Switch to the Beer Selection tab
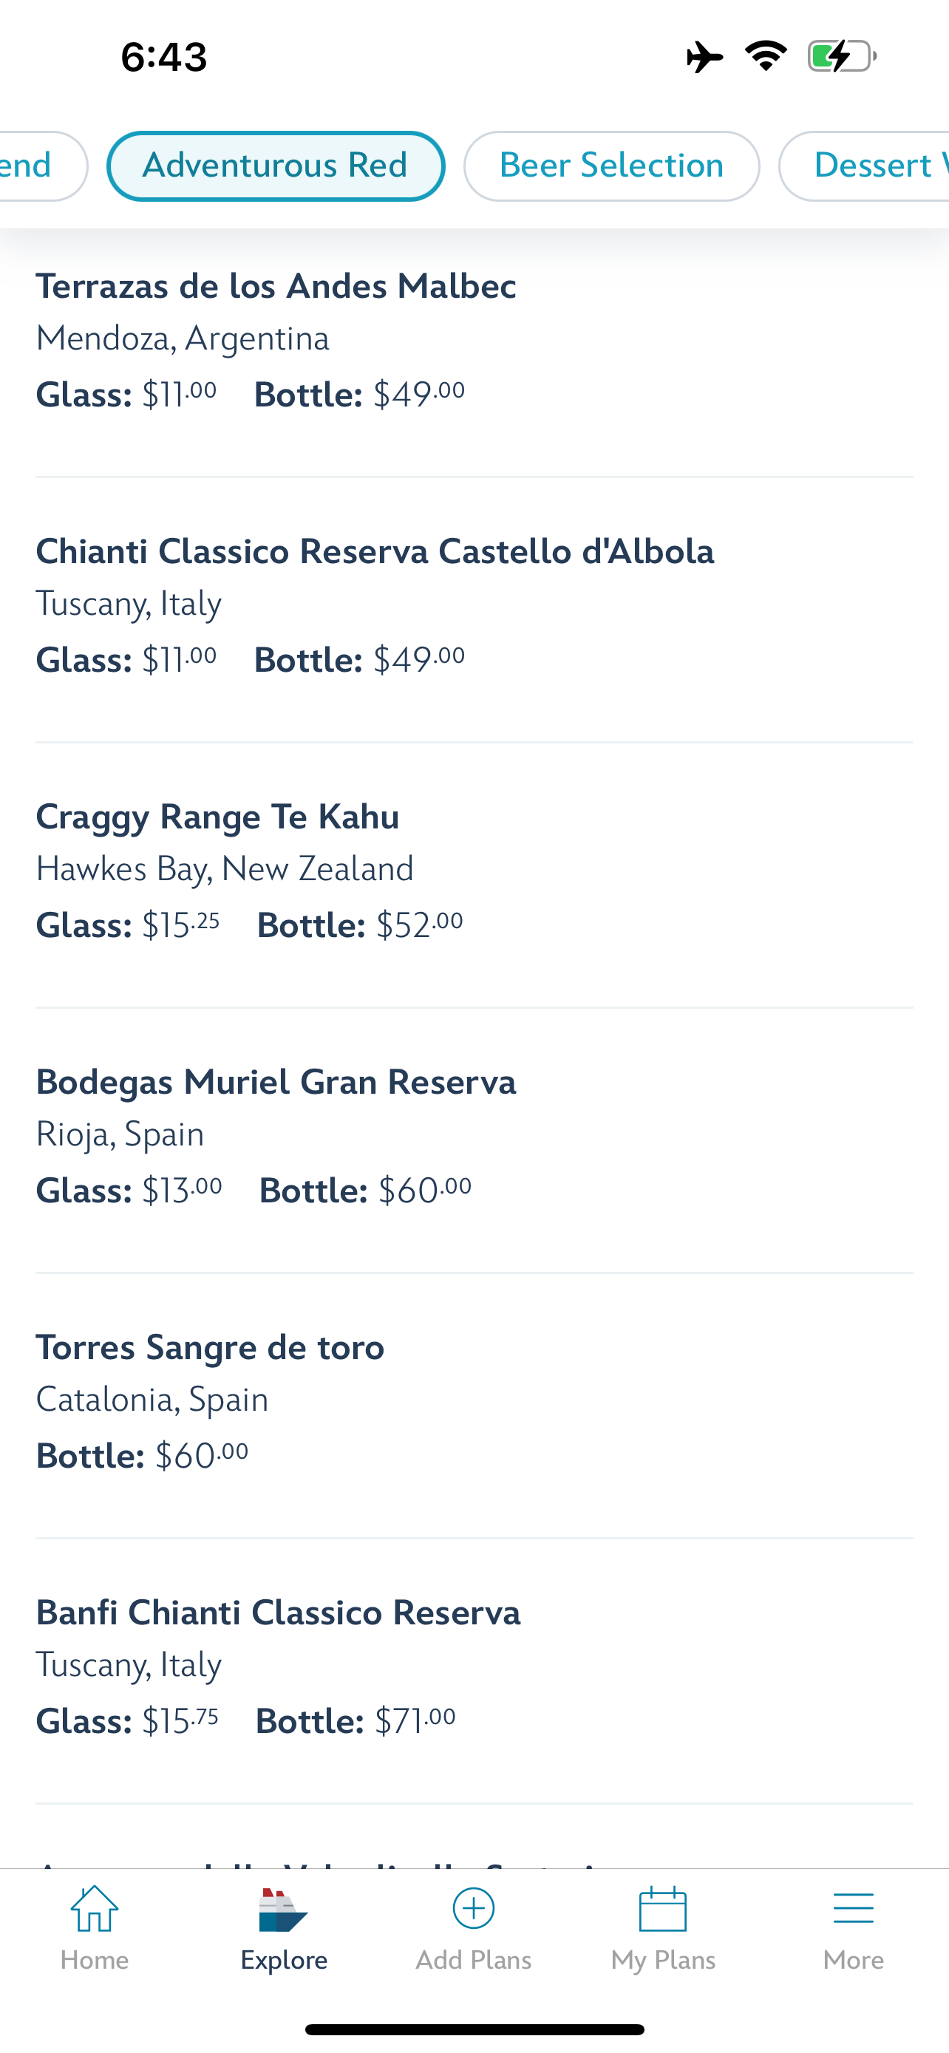 point(611,166)
